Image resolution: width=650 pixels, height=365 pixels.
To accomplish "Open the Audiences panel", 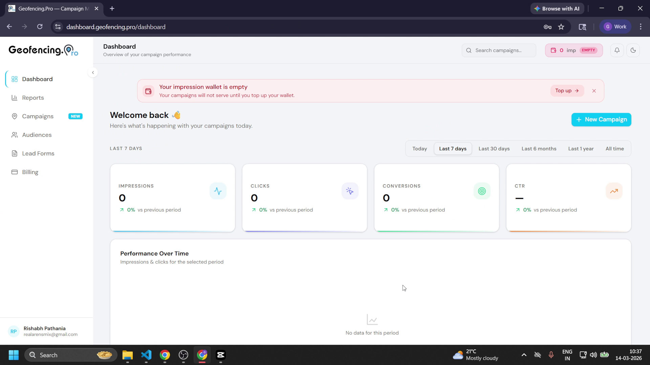I will (36, 135).
